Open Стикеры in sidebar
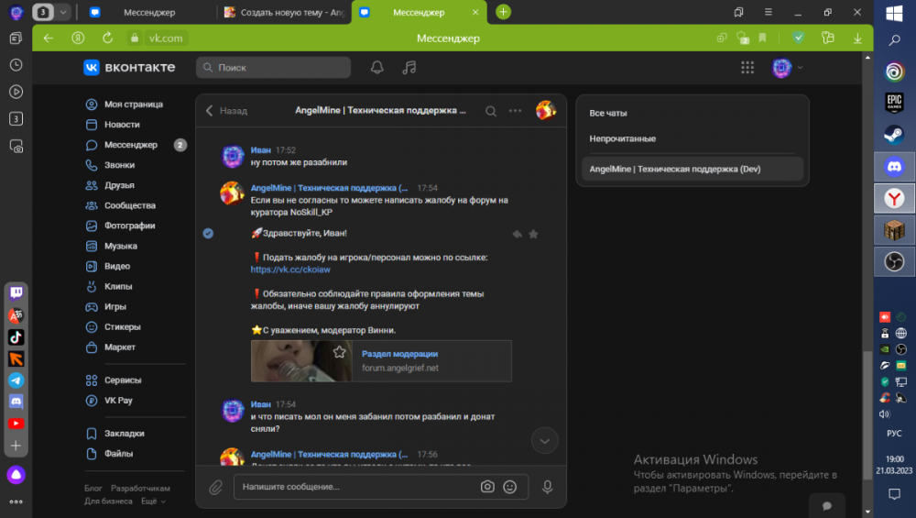This screenshot has height=518, width=916. 122,326
